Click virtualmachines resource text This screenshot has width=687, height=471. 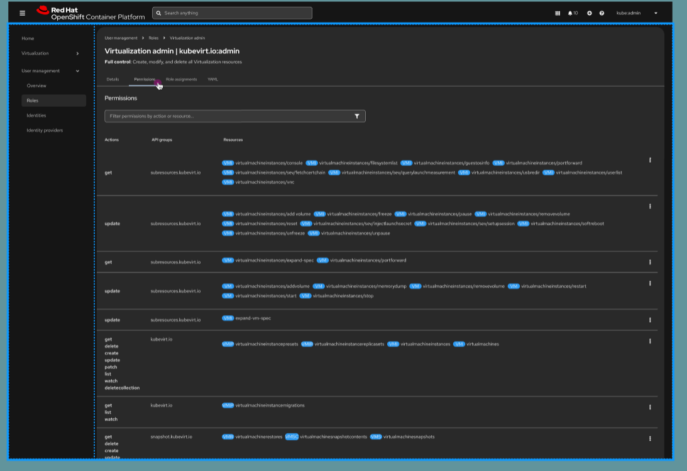pos(482,344)
